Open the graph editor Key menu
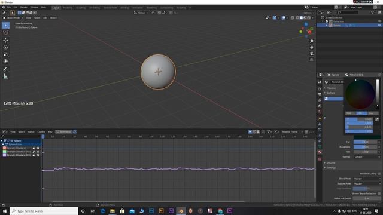Viewport: 383px width, 215px height. 50,131
